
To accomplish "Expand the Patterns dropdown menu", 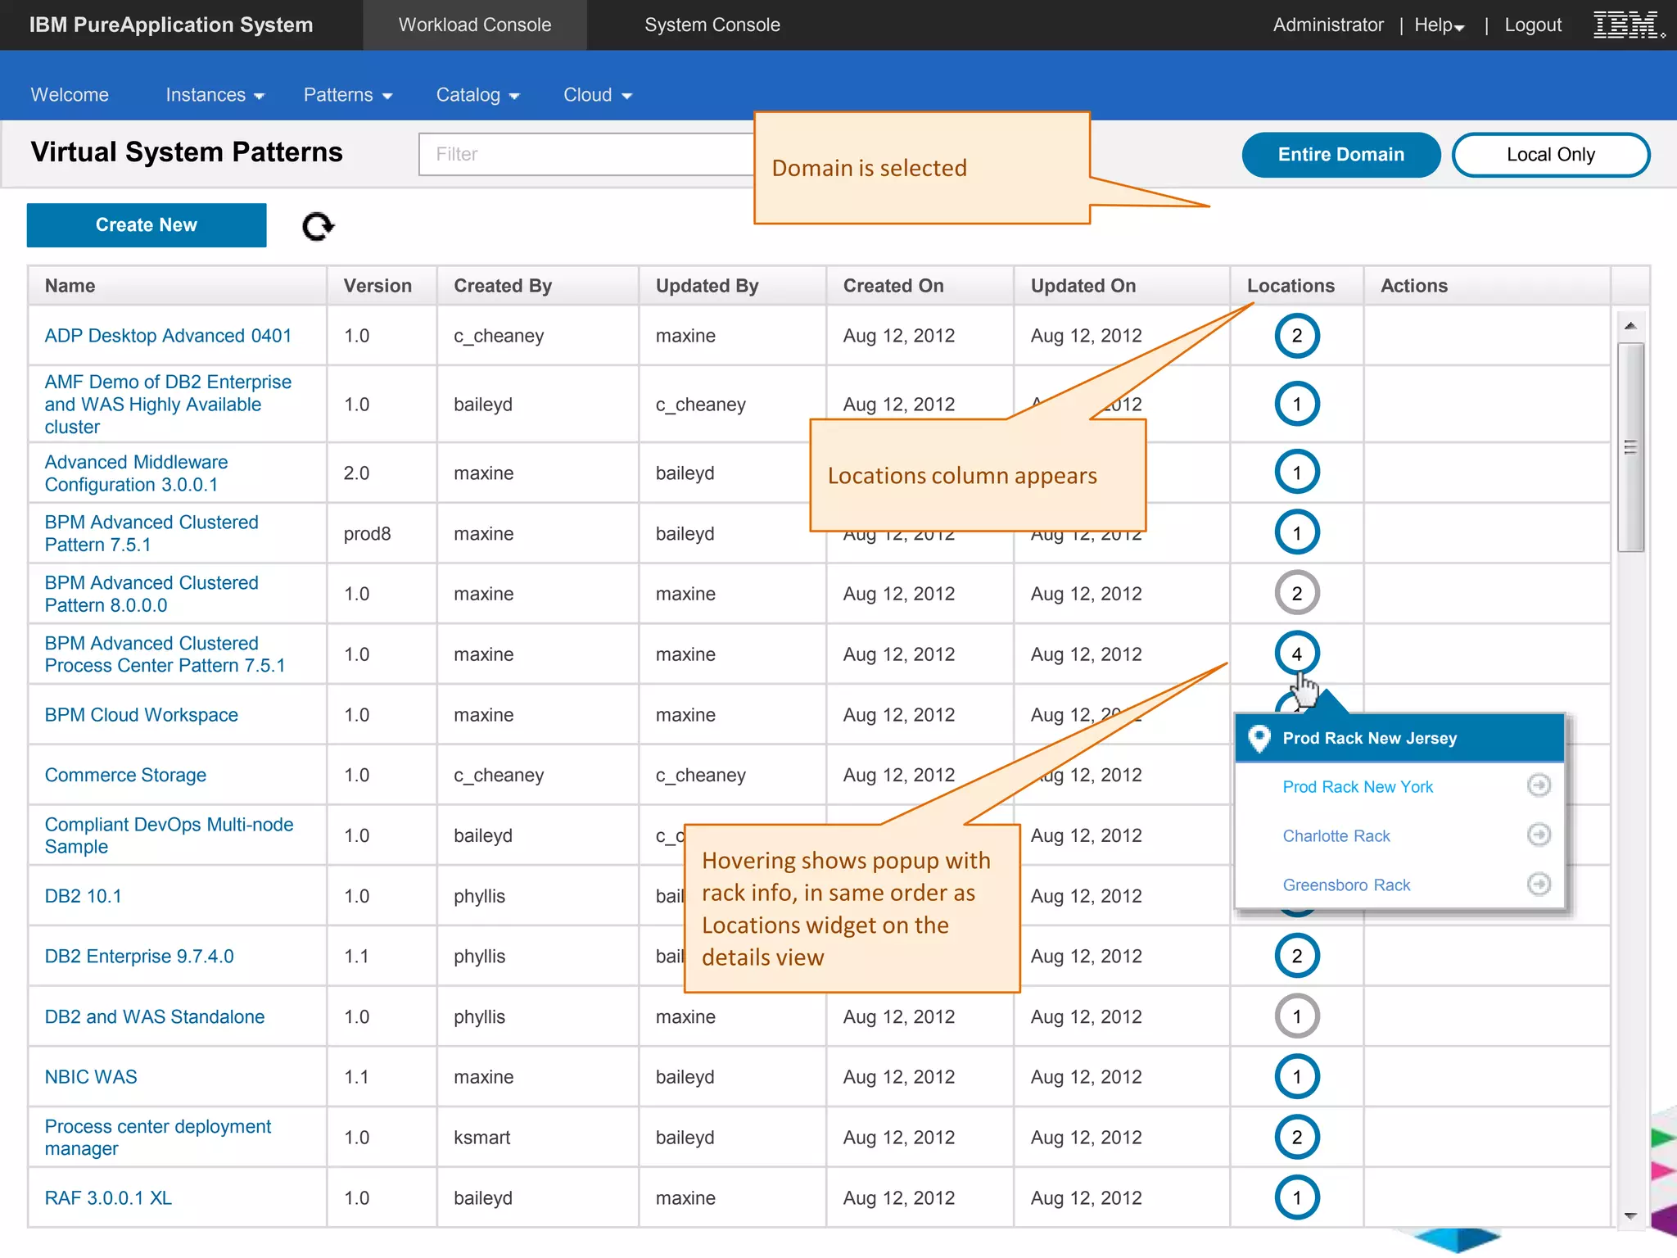I will tap(348, 95).
